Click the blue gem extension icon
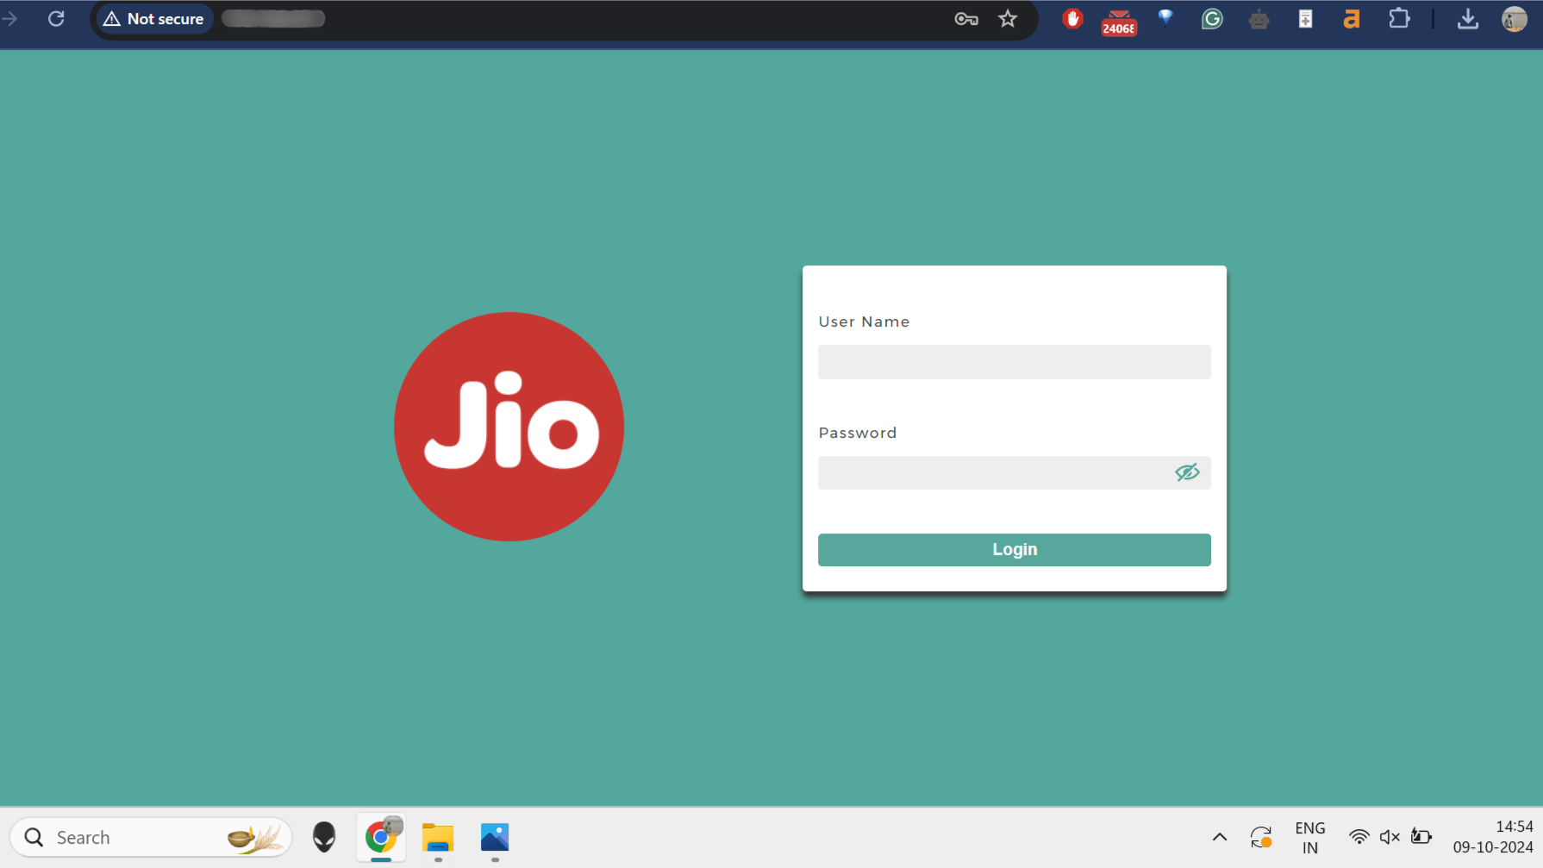This screenshot has width=1543, height=868. [1165, 18]
